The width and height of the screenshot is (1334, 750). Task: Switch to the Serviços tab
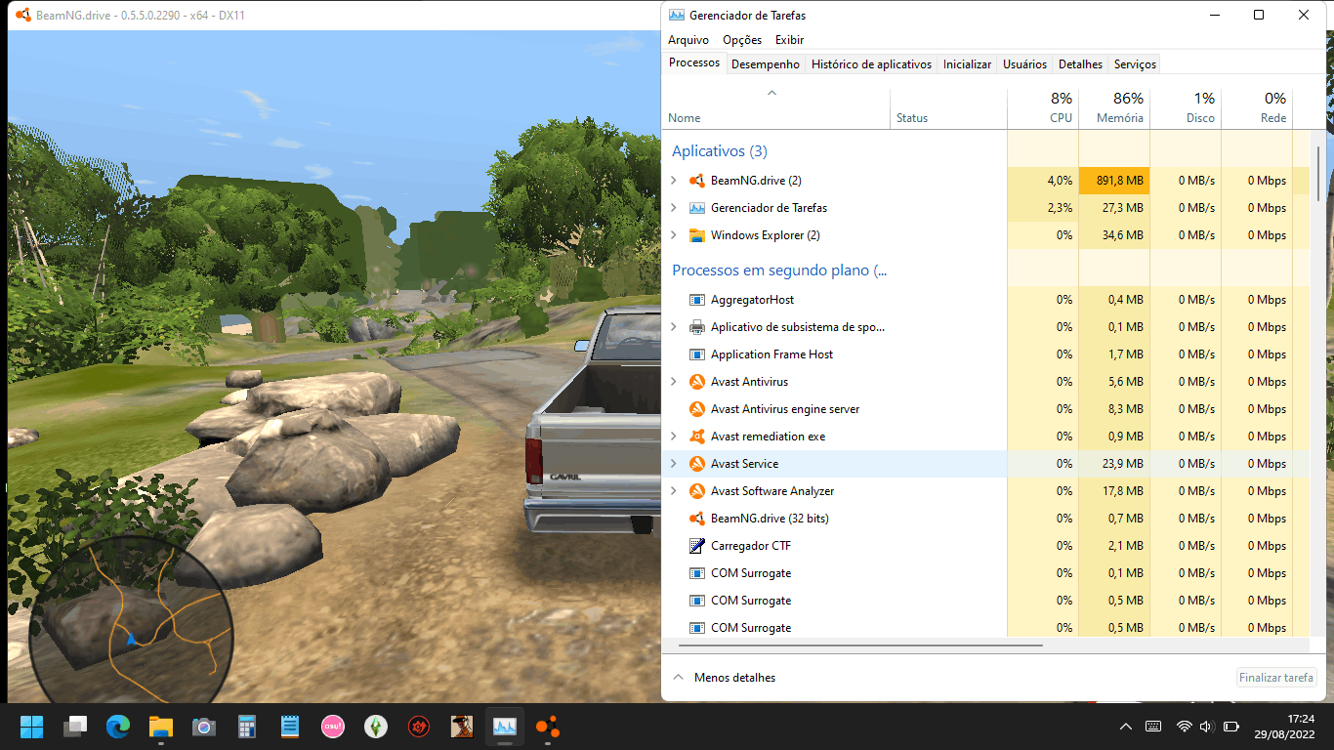1135,64
